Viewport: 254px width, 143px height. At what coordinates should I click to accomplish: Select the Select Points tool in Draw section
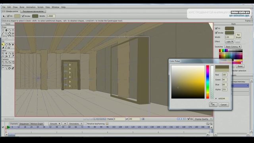click(3, 30)
